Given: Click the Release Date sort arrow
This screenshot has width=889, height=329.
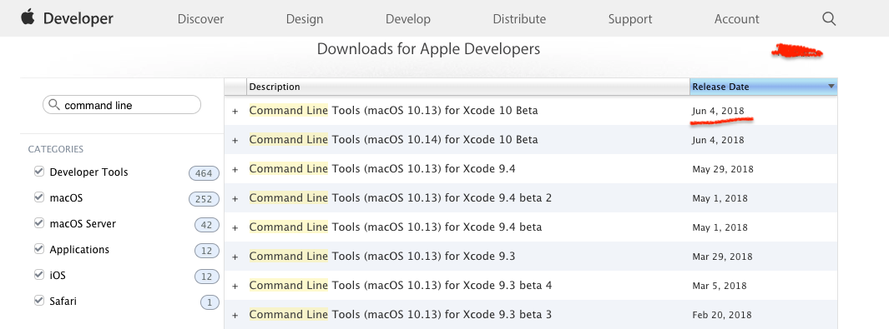Looking at the screenshot, I should point(831,87).
